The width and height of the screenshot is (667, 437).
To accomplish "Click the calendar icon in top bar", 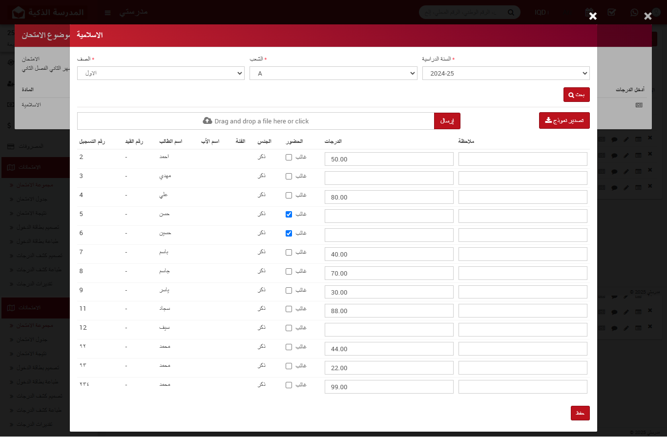I will click(x=589, y=12).
